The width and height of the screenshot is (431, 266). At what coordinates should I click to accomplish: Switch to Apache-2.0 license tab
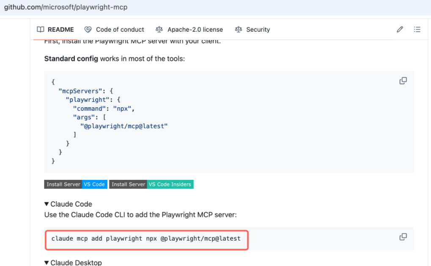point(189,30)
